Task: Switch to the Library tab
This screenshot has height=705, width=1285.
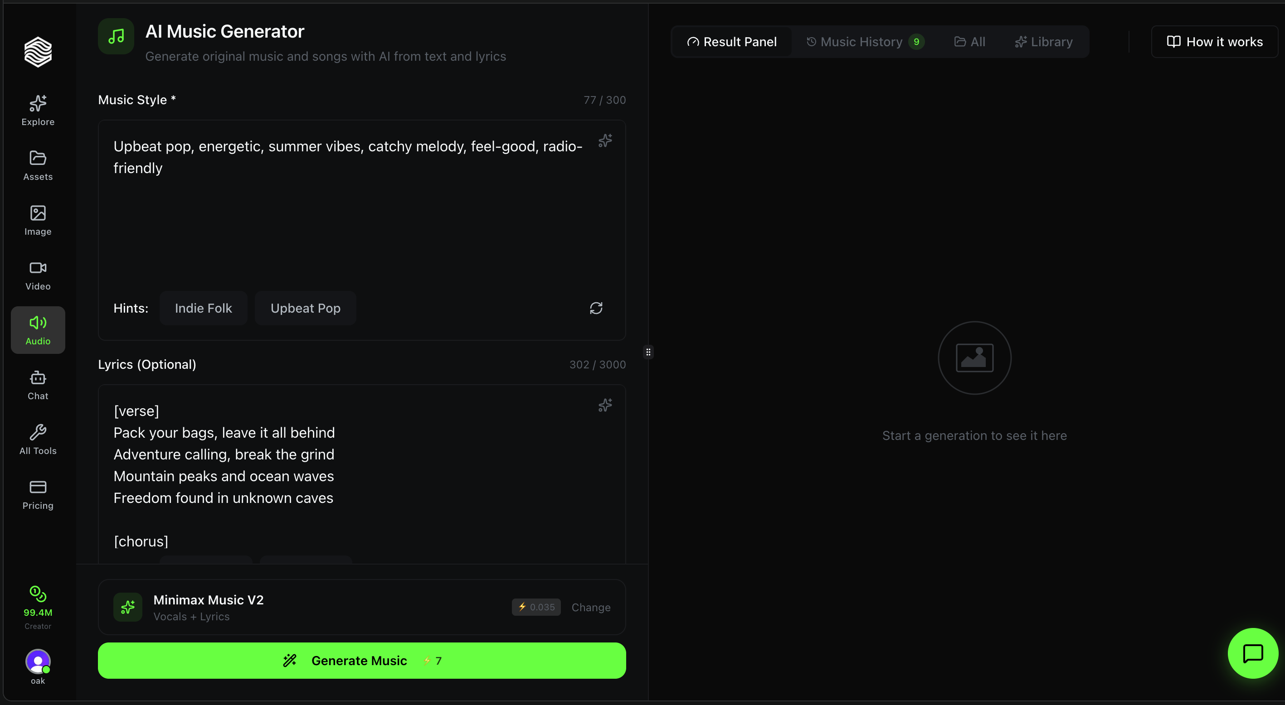Action: 1044,42
